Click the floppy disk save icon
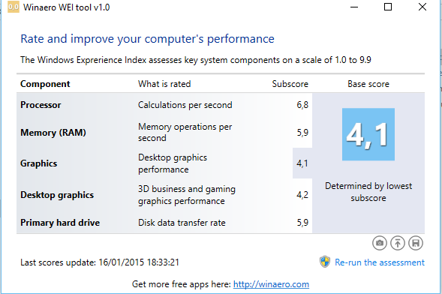Screen dimensions: 442x294 click(416, 243)
